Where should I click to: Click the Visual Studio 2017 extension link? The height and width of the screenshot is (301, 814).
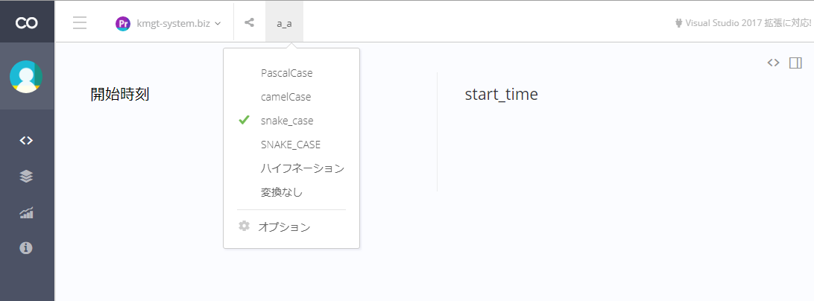[x=743, y=23]
